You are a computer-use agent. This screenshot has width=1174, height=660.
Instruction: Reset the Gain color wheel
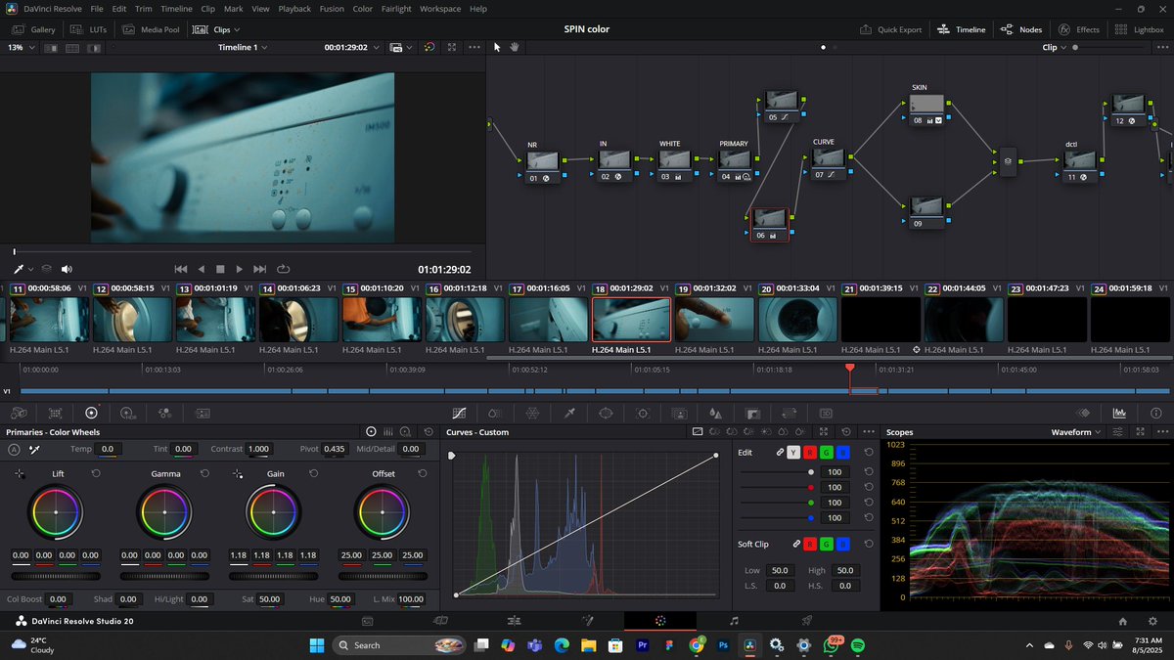click(313, 473)
